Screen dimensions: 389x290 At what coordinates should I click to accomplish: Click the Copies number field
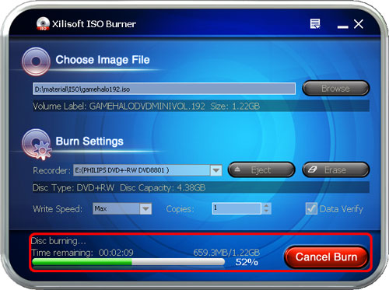click(x=237, y=208)
